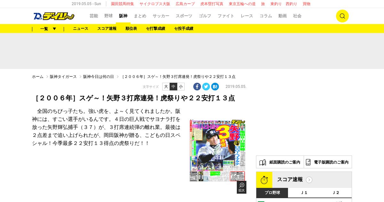The image size is (384, 202).
Task: Open the ゴルフ navigation tab
Action: pos(205,16)
